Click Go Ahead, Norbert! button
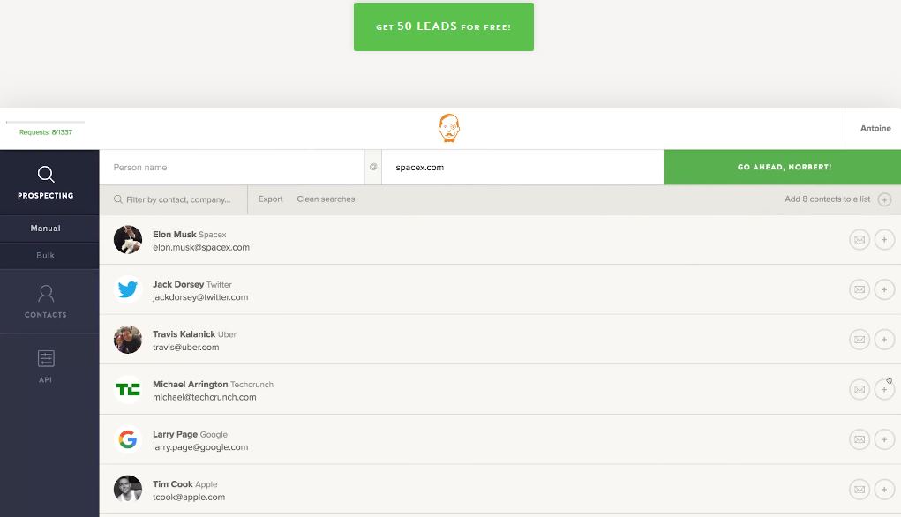Image resolution: width=901 pixels, height=517 pixels. click(783, 167)
